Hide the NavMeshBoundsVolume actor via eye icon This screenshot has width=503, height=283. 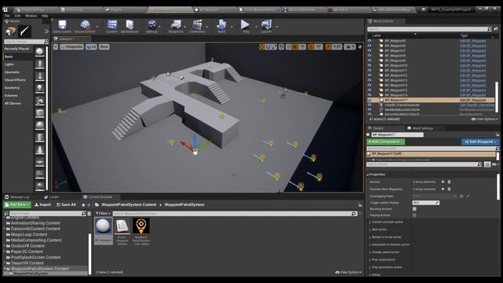click(369, 110)
